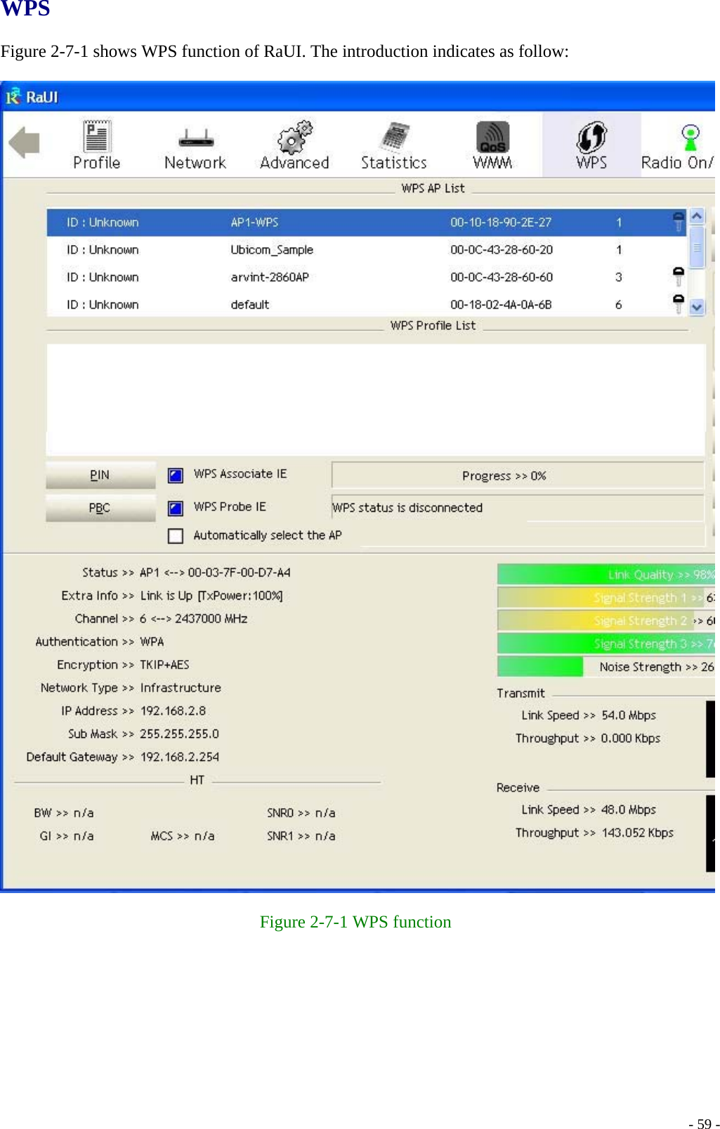
Task: Select the arvint-2860AP AP entry
Action: point(366,277)
